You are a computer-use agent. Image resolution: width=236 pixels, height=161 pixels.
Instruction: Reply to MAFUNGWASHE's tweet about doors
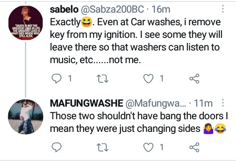tap(56, 147)
